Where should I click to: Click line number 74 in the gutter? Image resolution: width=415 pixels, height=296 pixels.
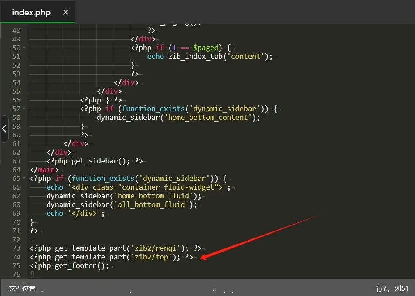pyautogui.click(x=16, y=257)
